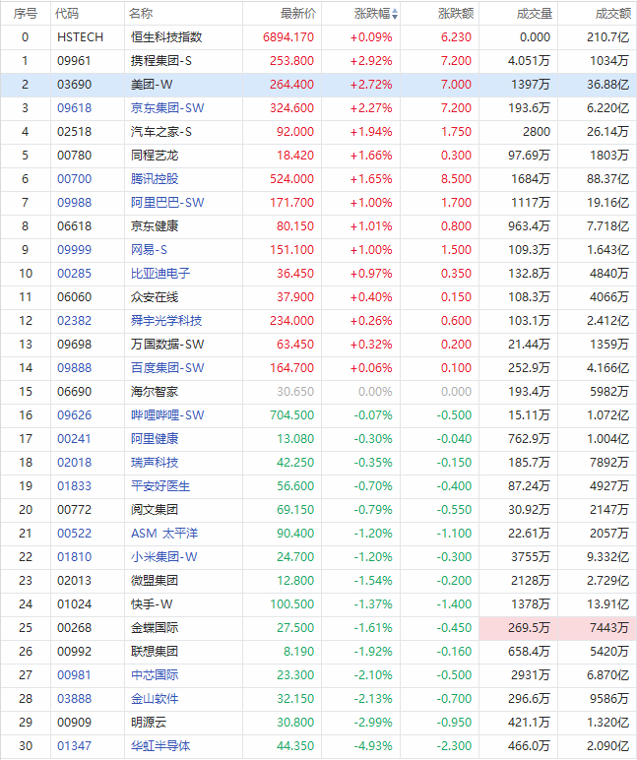
Task: Click highlighted 269.5万 volume cell
Action: 518,628
